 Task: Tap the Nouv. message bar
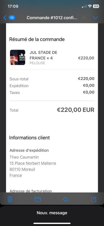pyautogui.click(x=52, y=213)
